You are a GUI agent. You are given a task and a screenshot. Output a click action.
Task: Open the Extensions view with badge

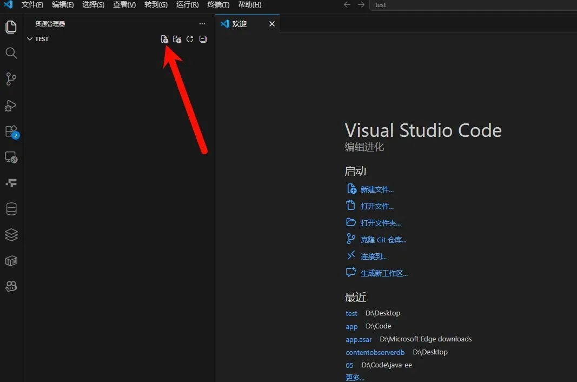pos(12,132)
